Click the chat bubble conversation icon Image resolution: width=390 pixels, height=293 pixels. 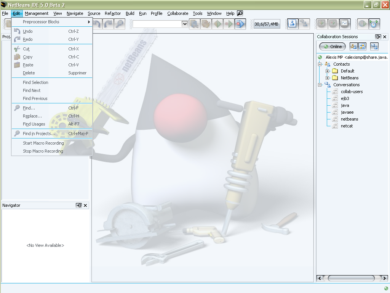pyautogui.click(x=374, y=46)
